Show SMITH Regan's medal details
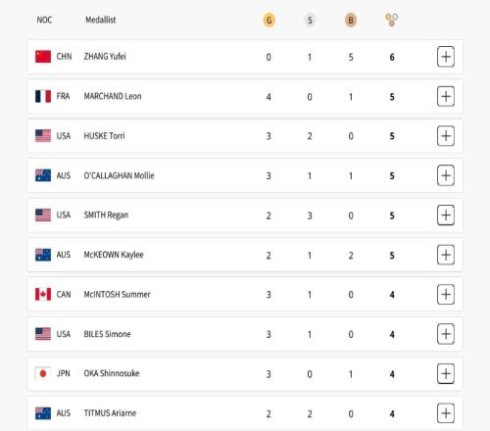The image size is (490, 431). 446,215
